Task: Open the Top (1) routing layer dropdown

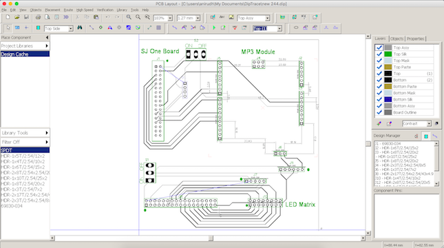Action: pyautogui.click(x=279, y=29)
